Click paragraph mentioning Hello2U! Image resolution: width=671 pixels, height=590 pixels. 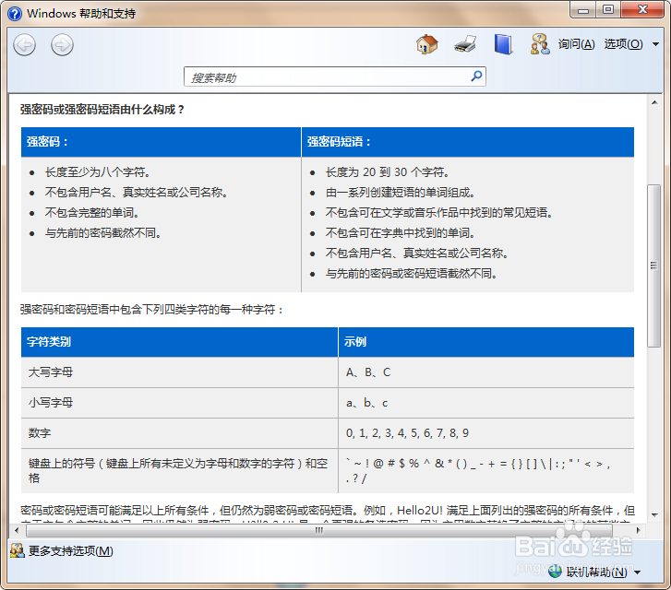(x=328, y=513)
